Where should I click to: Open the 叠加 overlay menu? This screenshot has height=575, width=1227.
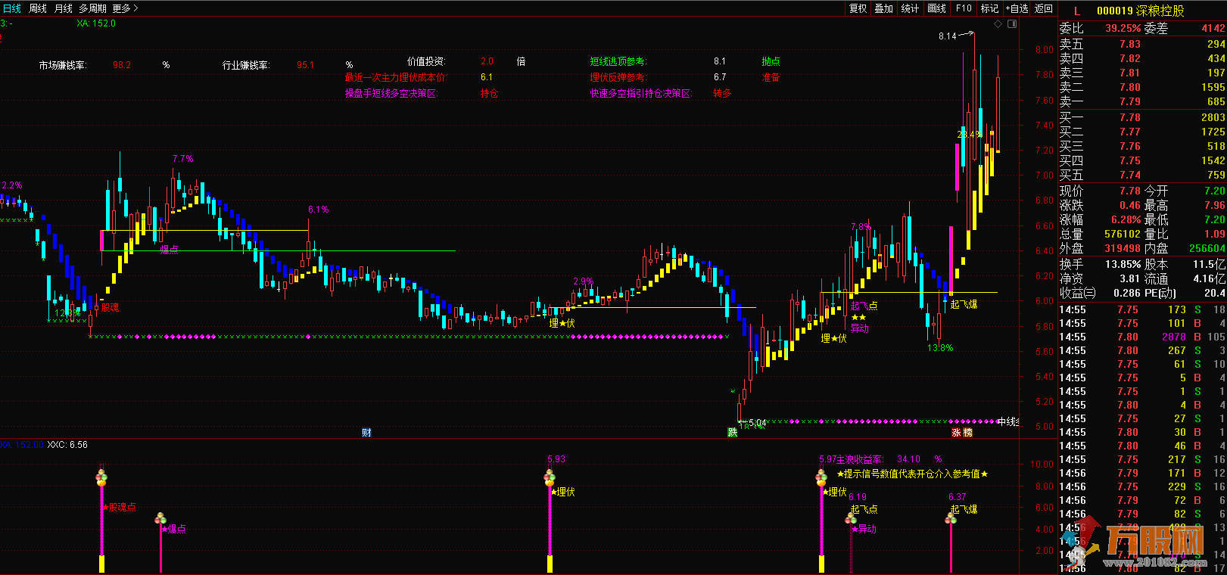point(884,8)
